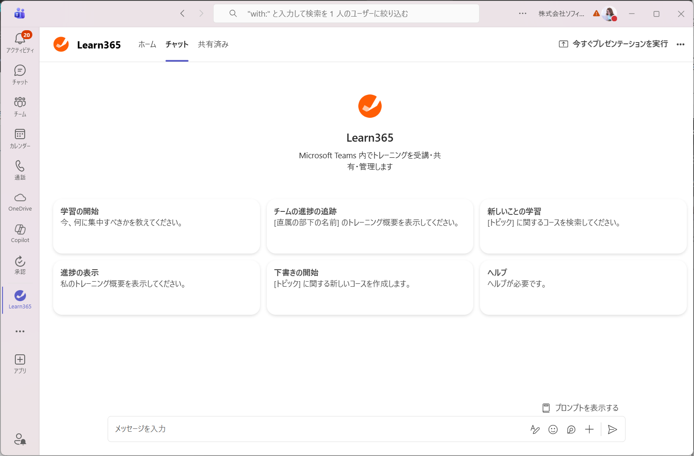Image resolution: width=694 pixels, height=456 pixels.
Task: Click the large Learn365 logo in center
Action: 370,106
